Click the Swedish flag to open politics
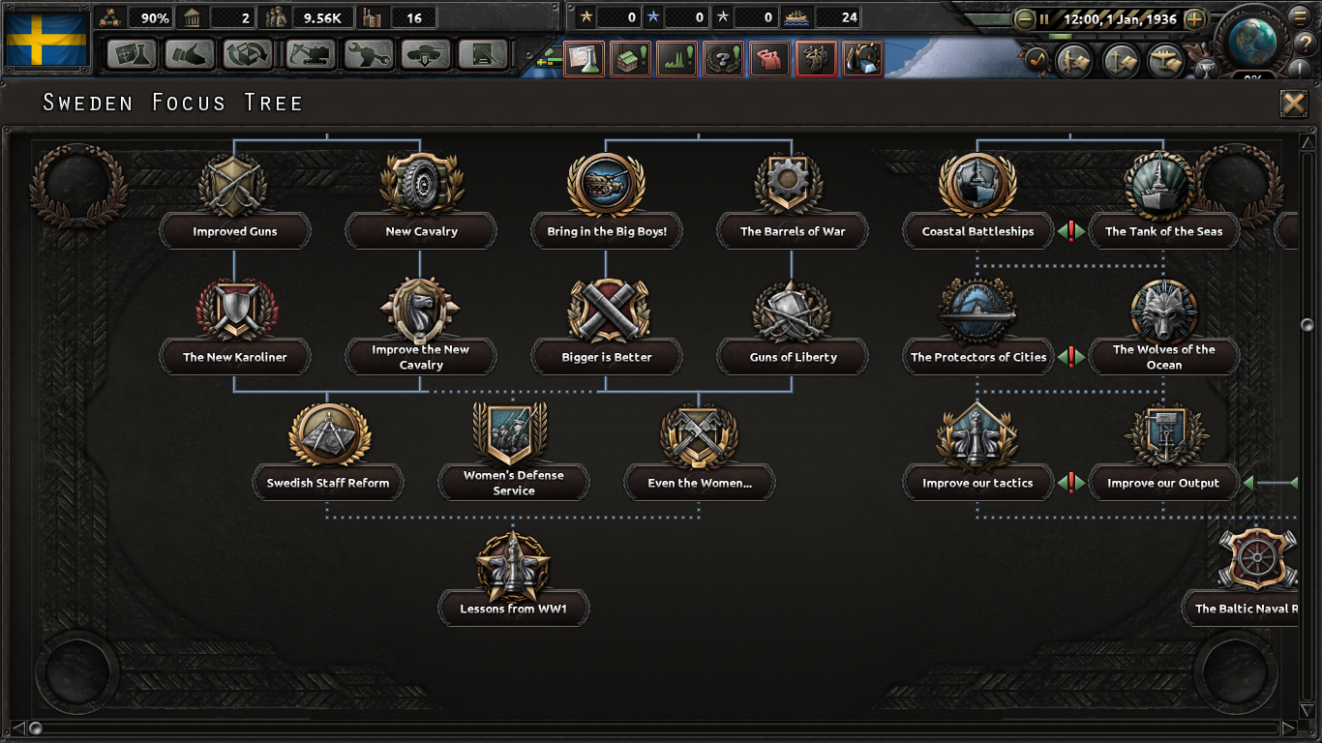Screen dimensions: 1322x743 46,39
